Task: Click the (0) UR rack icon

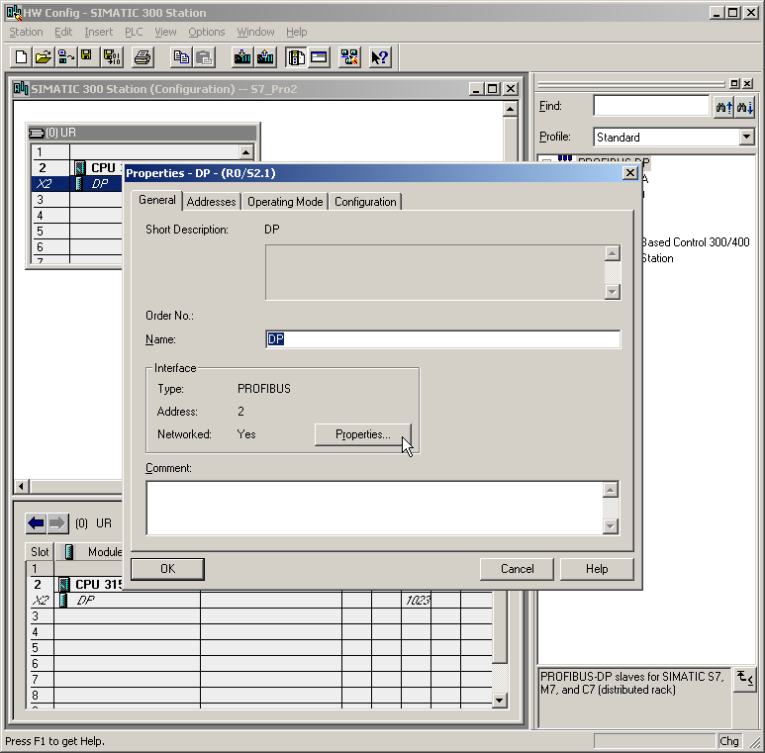Action: click(x=36, y=133)
